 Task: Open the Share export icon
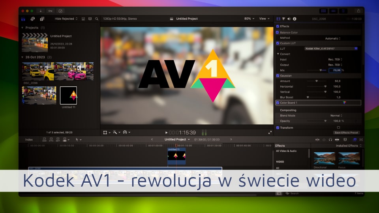coord(358,11)
